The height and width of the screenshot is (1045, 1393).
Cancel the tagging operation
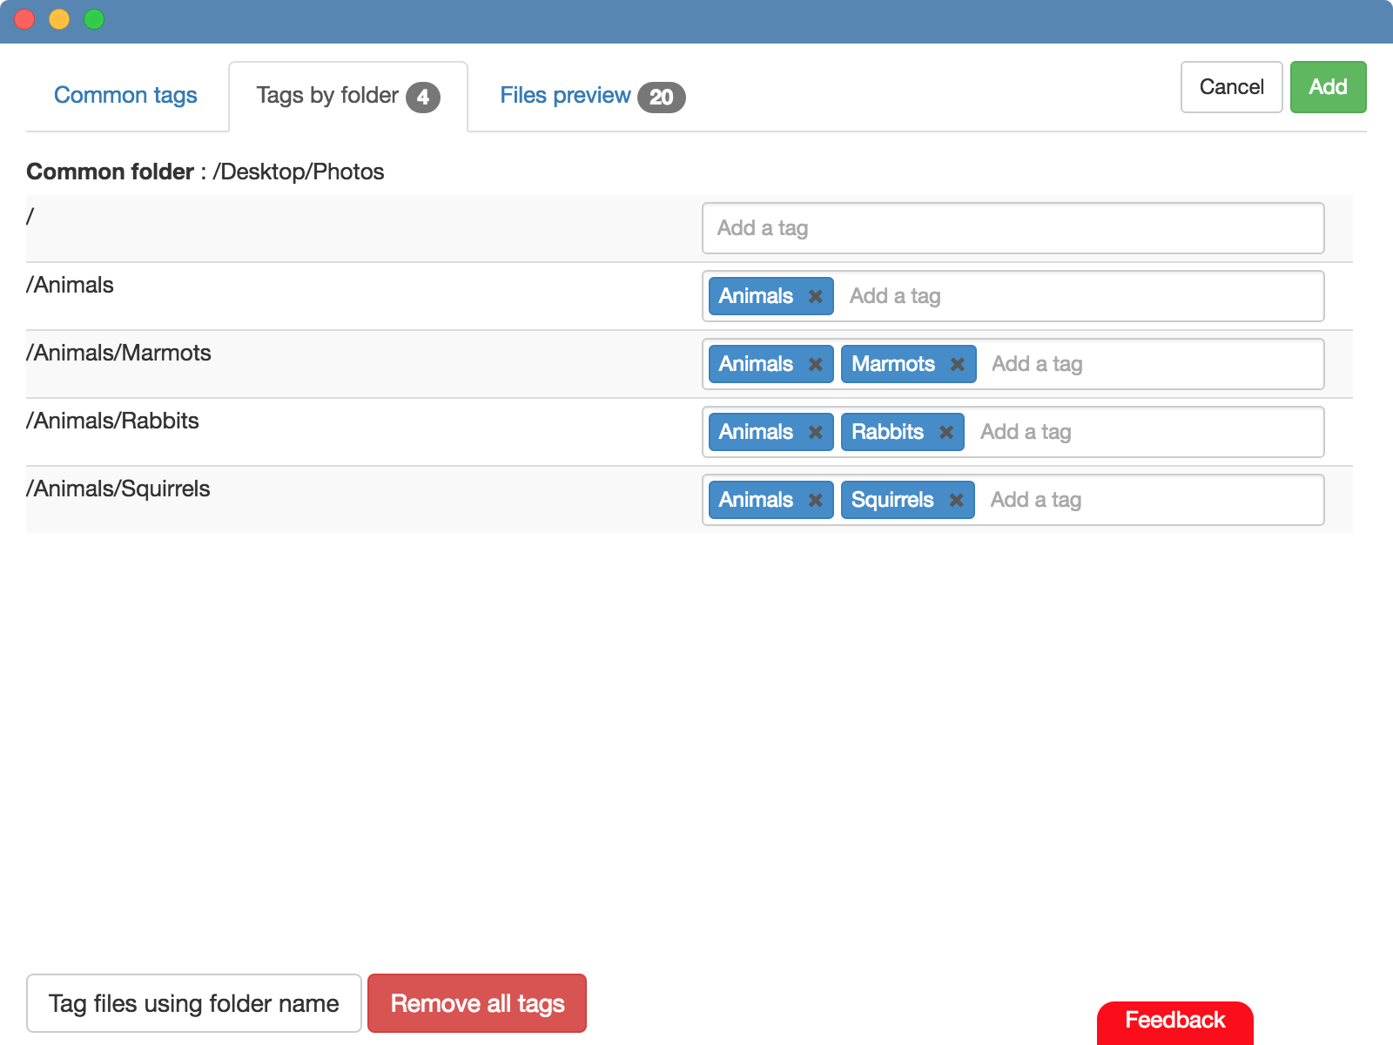pyautogui.click(x=1230, y=86)
